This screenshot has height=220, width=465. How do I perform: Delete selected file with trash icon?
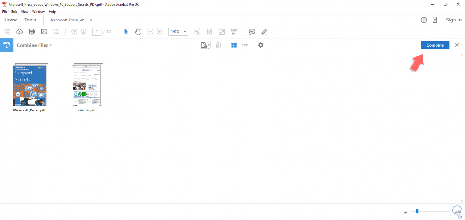[x=219, y=45]
